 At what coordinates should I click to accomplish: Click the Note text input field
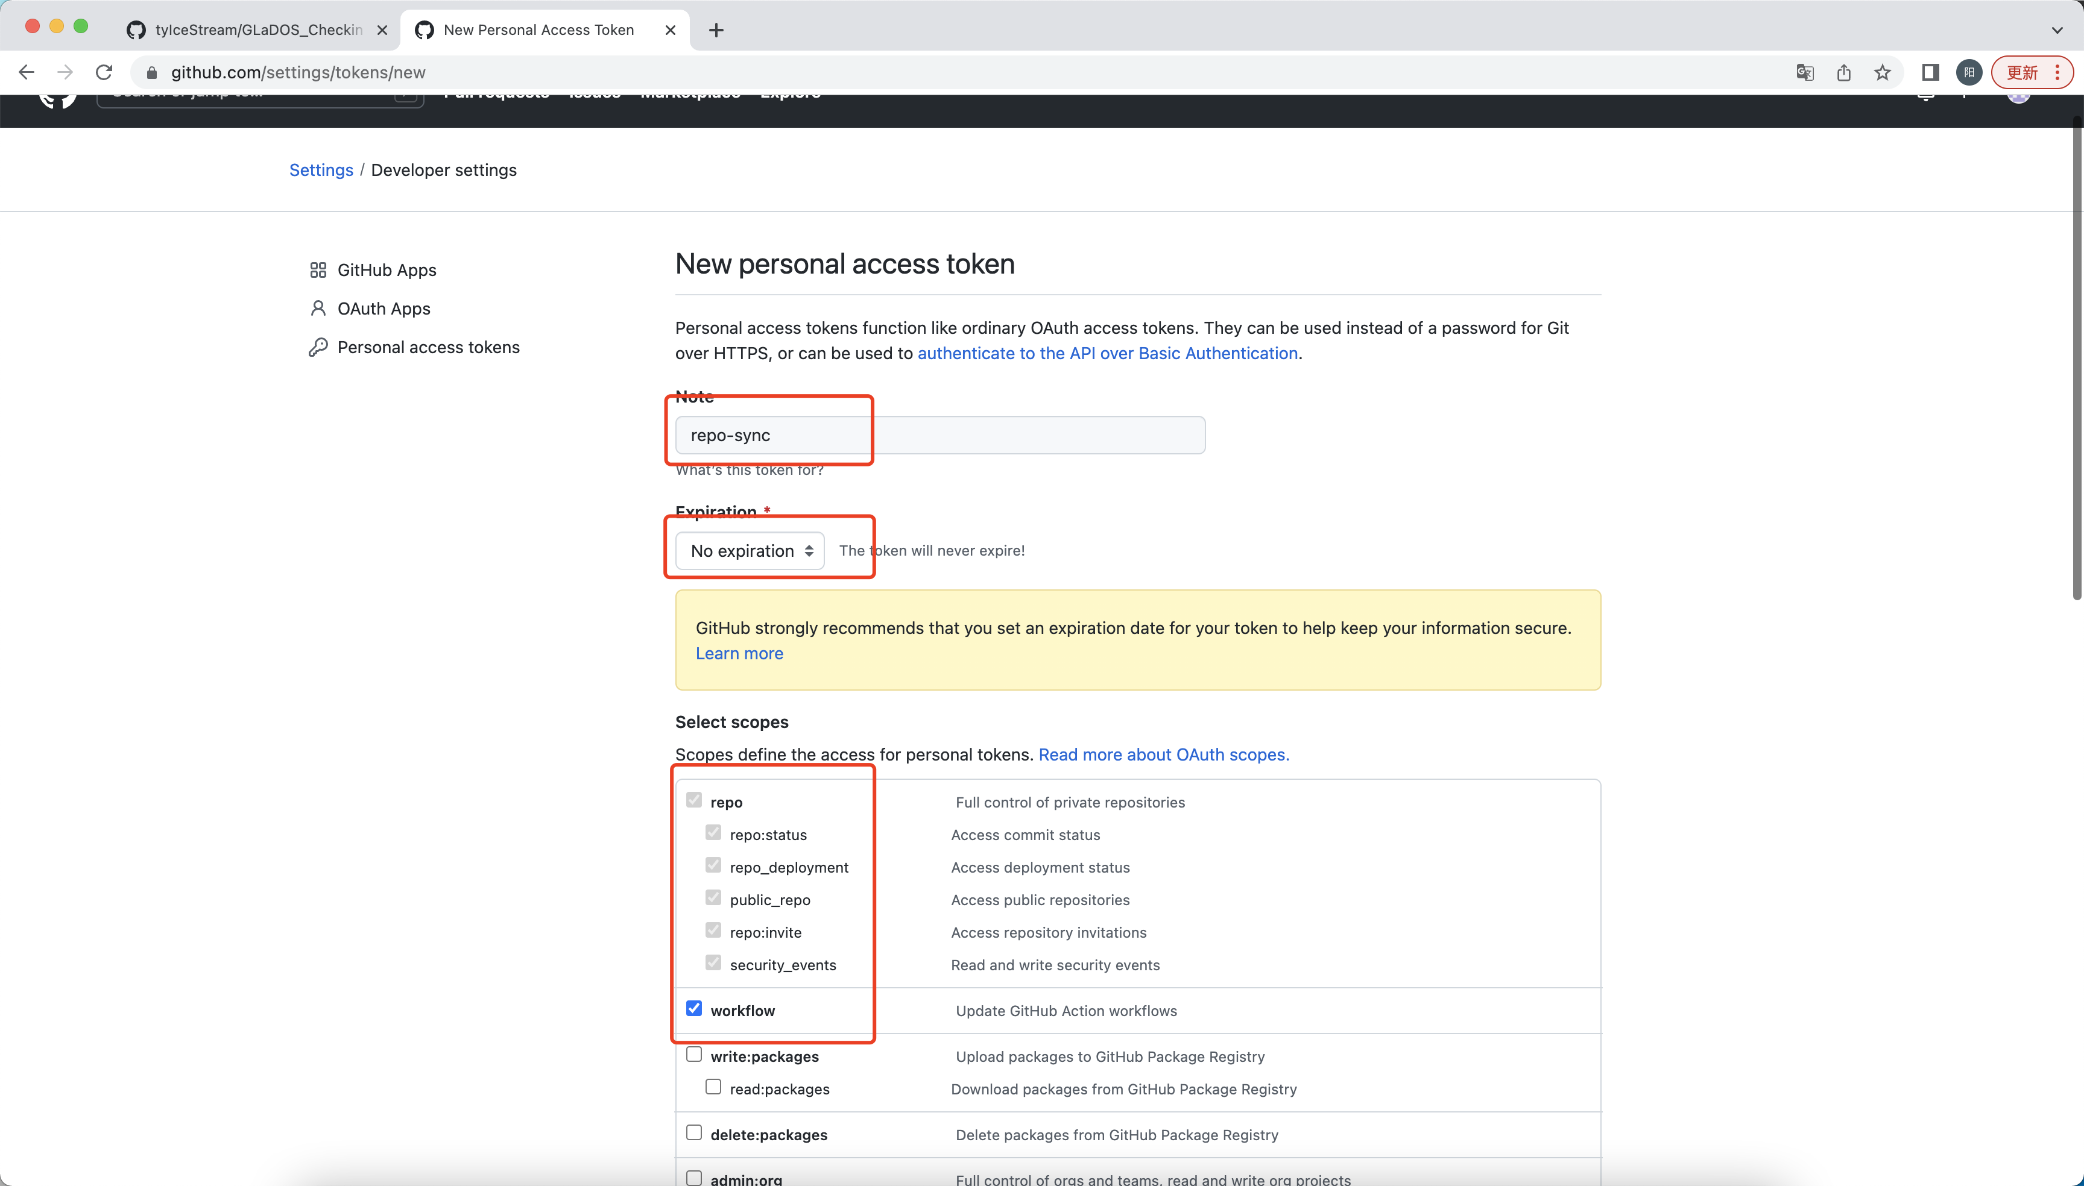point(939,435)
